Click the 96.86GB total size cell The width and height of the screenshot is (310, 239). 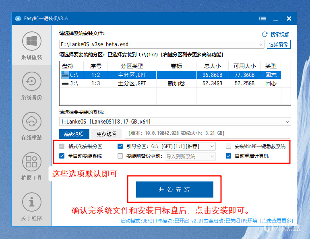pos(213,75)
